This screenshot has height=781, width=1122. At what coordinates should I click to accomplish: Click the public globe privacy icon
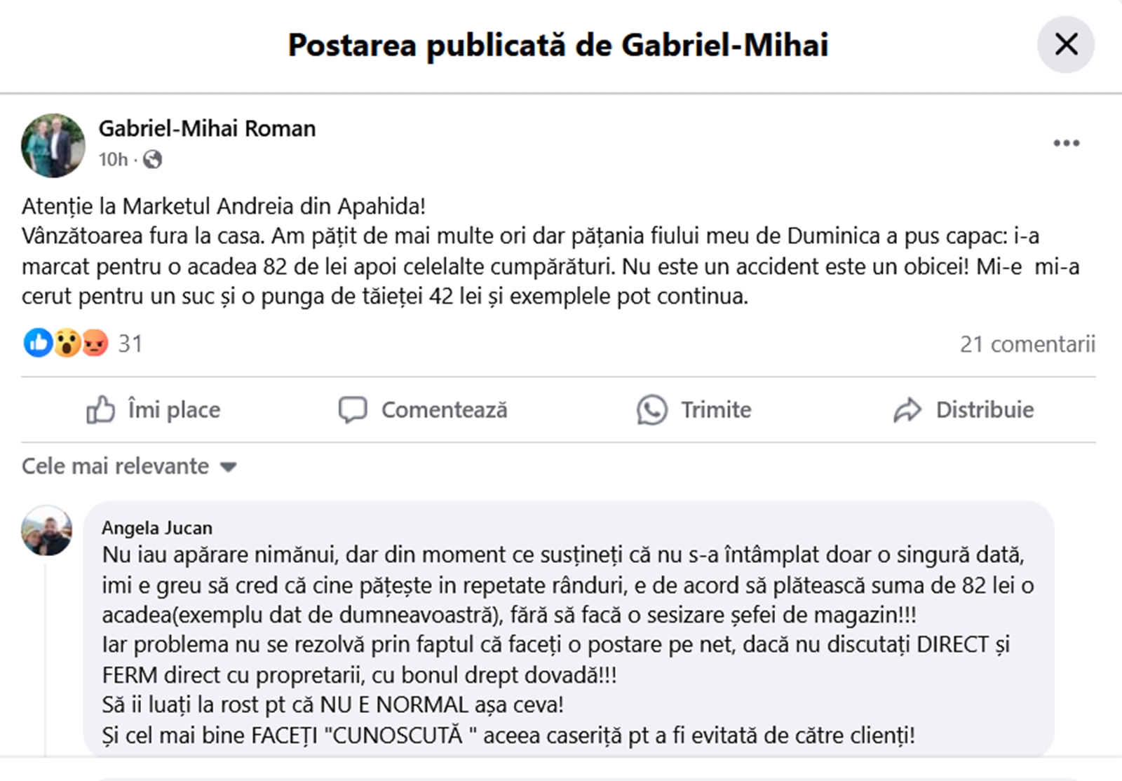[152, 160]
